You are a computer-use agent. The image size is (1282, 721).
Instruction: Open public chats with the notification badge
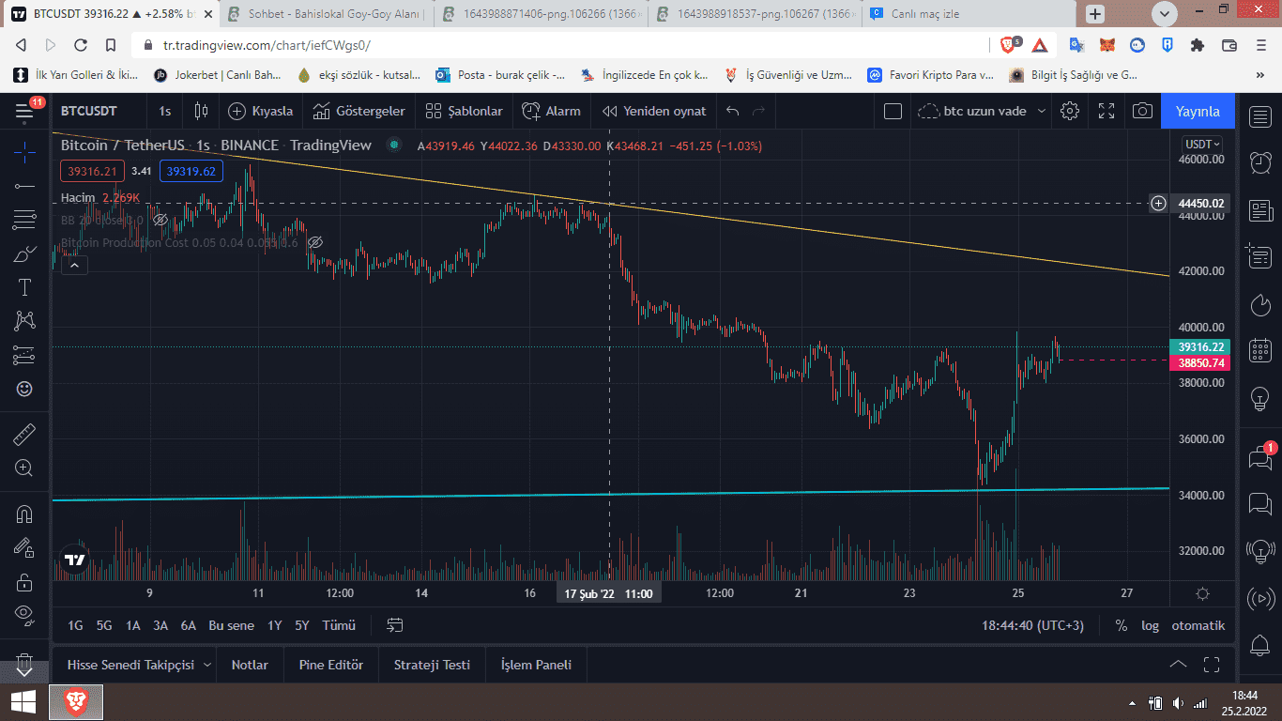(x=1260, y=457)
